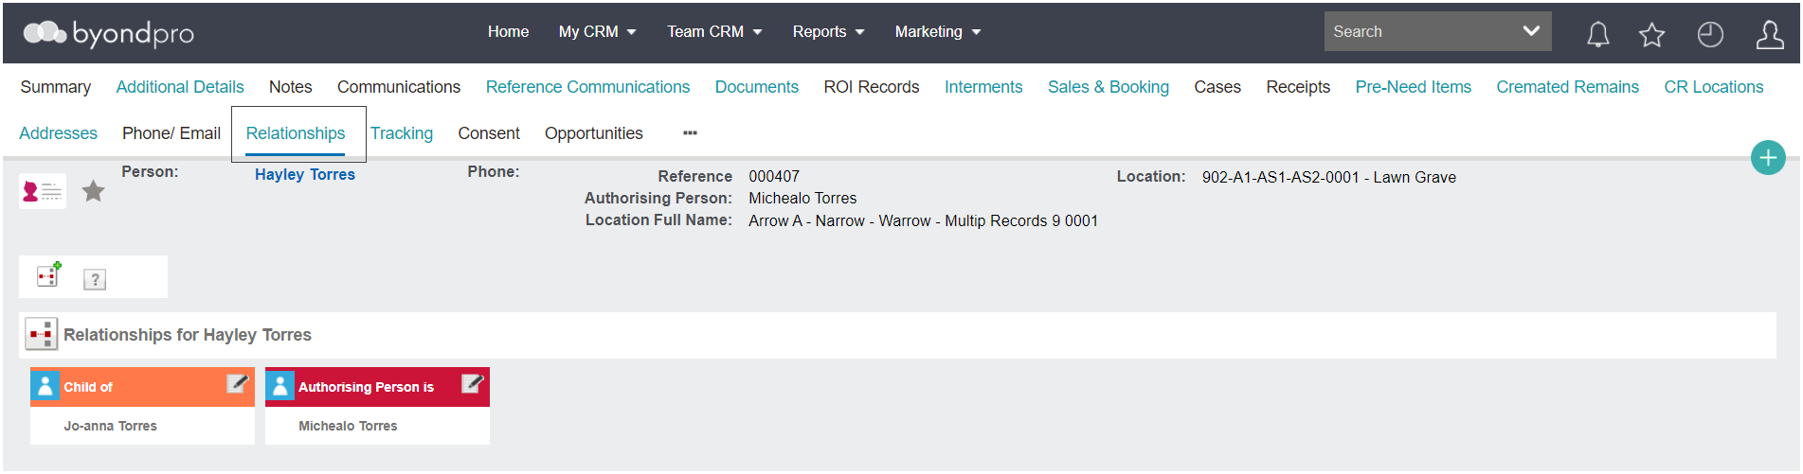Switch to Additional Details tab
The height and width of the screenshot is (474, 1803).
[180, 87]
